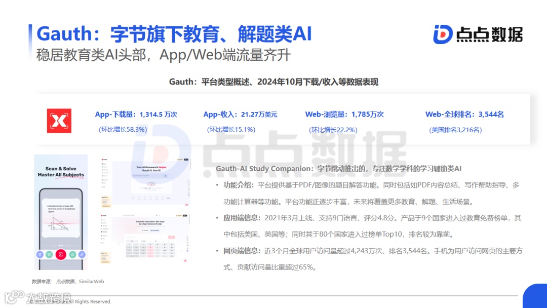Screen dimensions: 547x308
Task: Click the 点点数据 blue D logo mark
Action: [443, 34]
